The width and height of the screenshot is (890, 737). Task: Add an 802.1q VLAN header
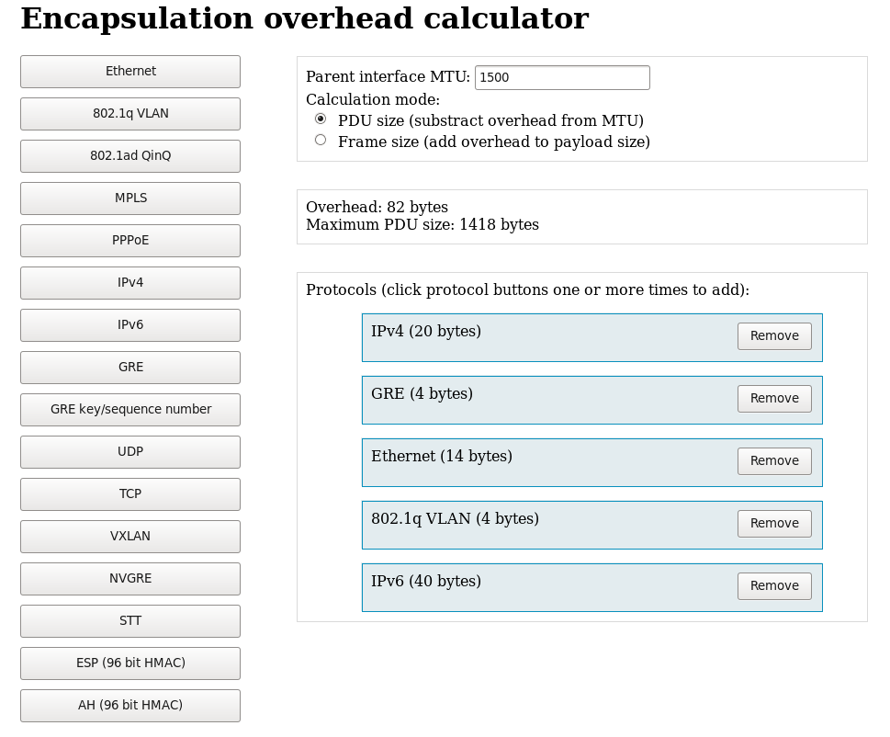pyautogui.click(x=130, y=114)
